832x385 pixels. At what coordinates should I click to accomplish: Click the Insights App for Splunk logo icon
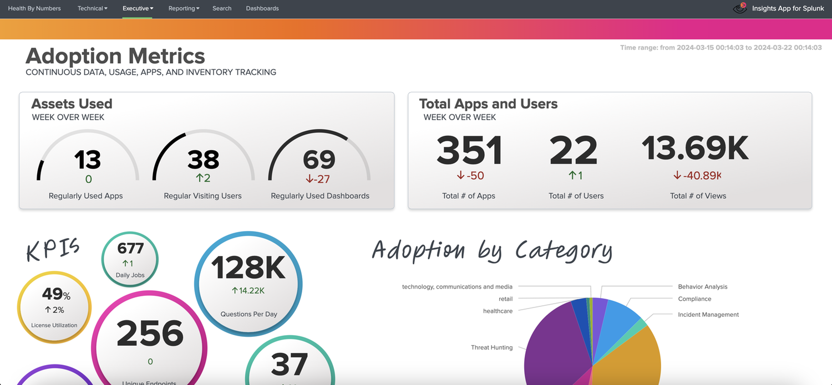(740, 8)
